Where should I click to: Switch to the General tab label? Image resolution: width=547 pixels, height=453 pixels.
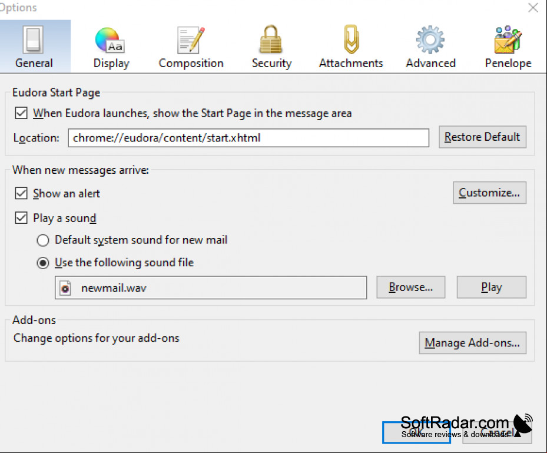click(34, 63)
